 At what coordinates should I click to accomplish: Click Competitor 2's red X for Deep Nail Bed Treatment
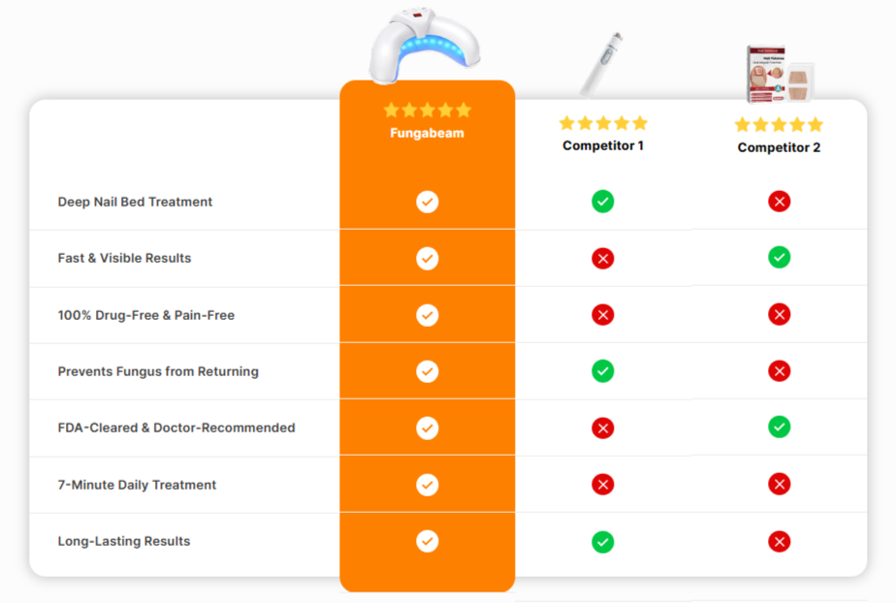pos(779,202)
